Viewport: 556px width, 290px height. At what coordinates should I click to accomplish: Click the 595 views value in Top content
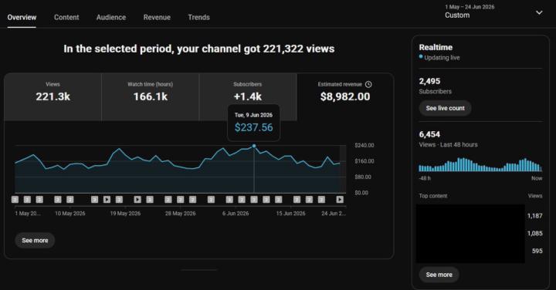(x=537, y=251)
